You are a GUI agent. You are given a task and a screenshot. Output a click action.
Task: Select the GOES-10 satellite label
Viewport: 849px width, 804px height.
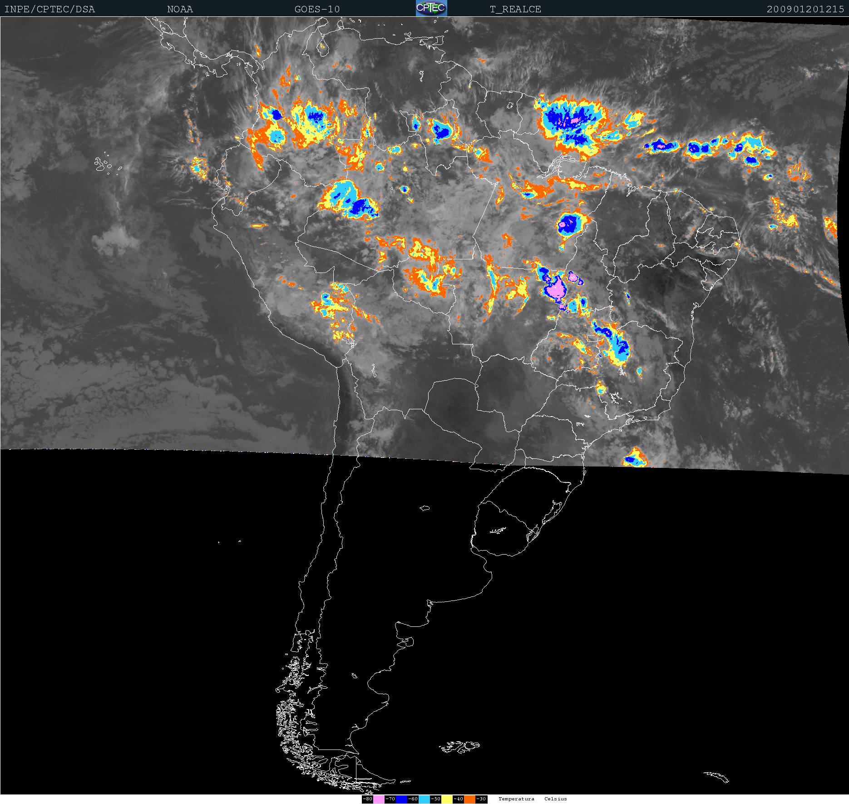pyautogui.click(x=317, y=9)
